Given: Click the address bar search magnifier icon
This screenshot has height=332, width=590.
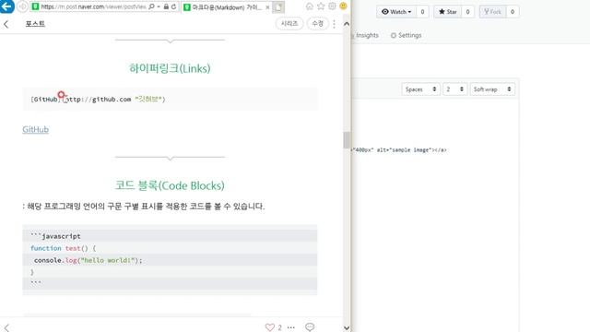Looking at the screenshot, I should pyautogui.click(x=151, y=6).
